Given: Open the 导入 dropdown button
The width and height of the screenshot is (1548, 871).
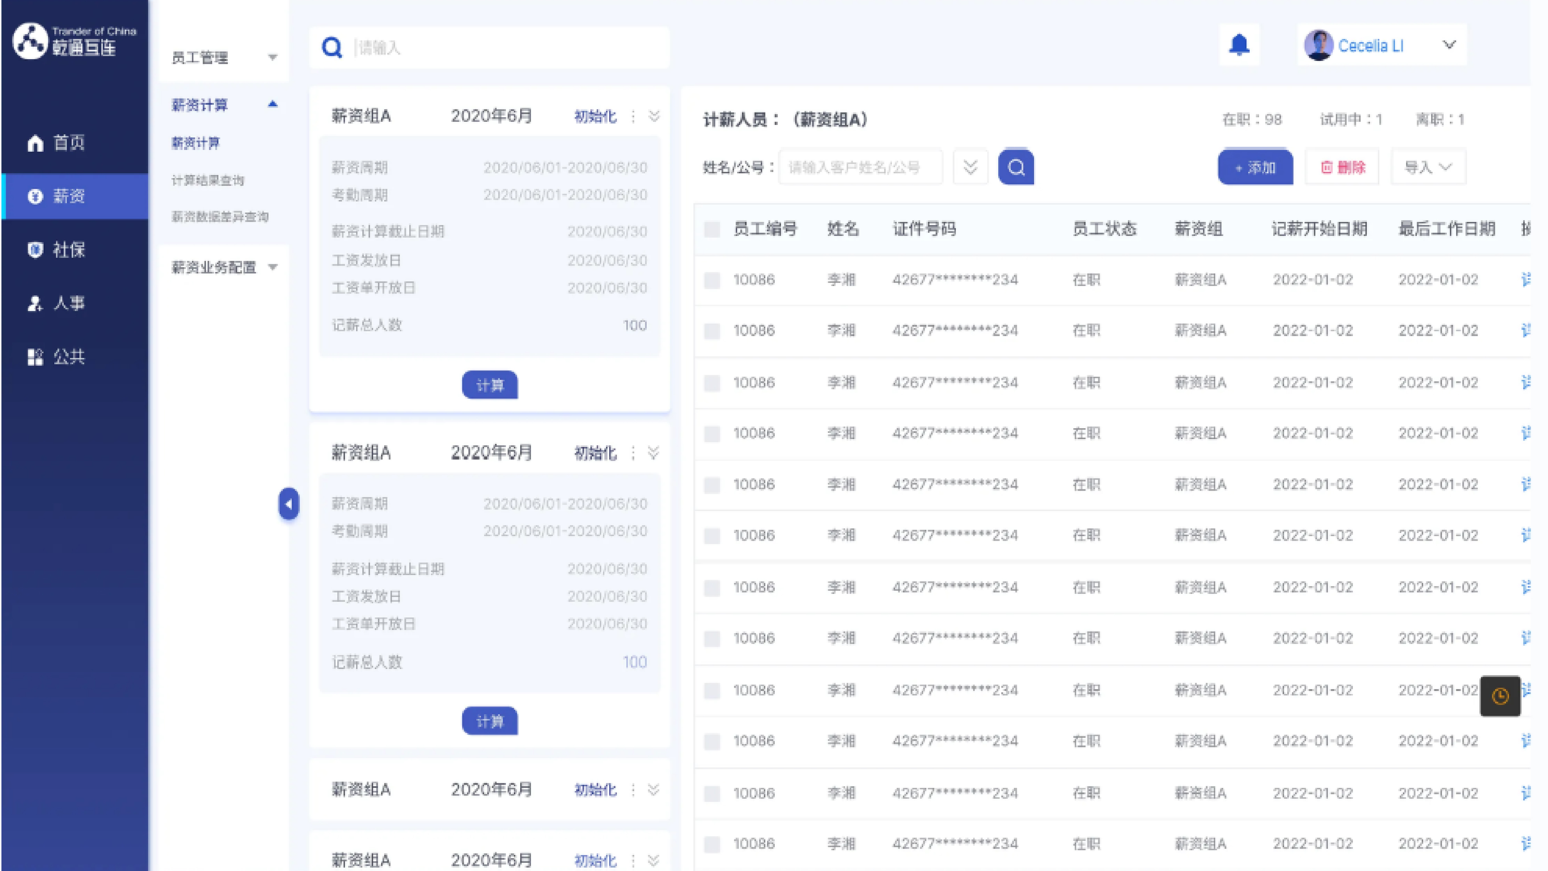Looking at the screenshot, I should point(1429,167).
